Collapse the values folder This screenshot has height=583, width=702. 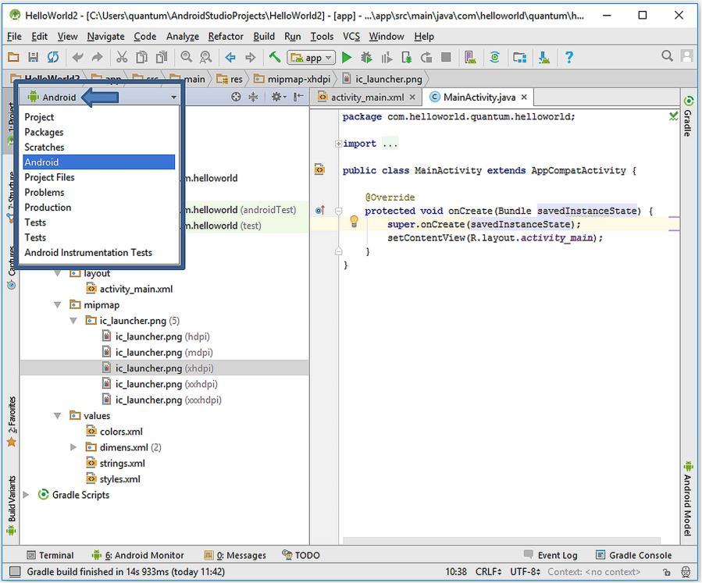(57, 416)
